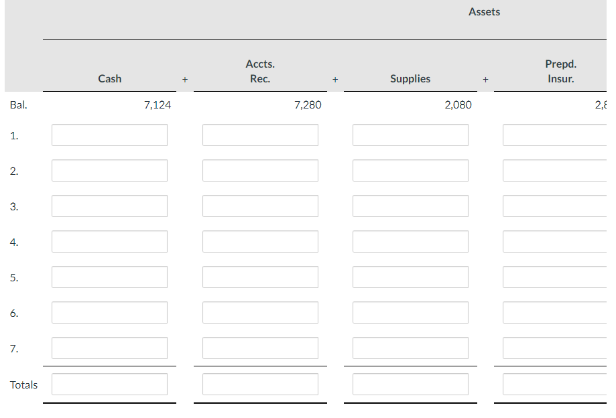Click the Prepd. Insur. input for row 1
This screenshot has width=616, height=418.
click(555, 135)
